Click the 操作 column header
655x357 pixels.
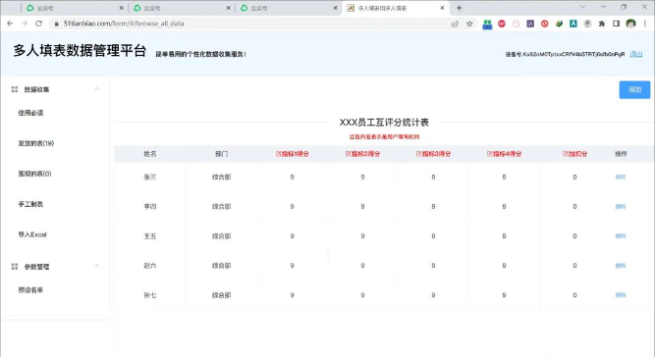click(x=621, y=154)
